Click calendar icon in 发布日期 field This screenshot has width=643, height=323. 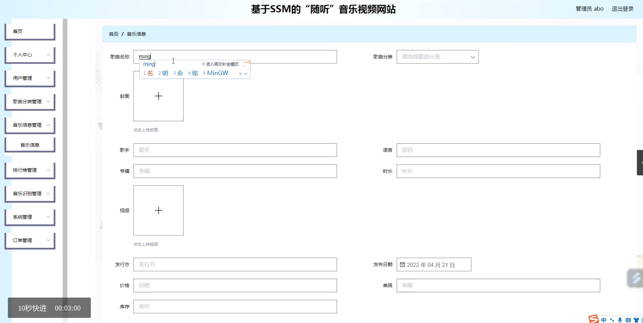[x=402, y=264]
